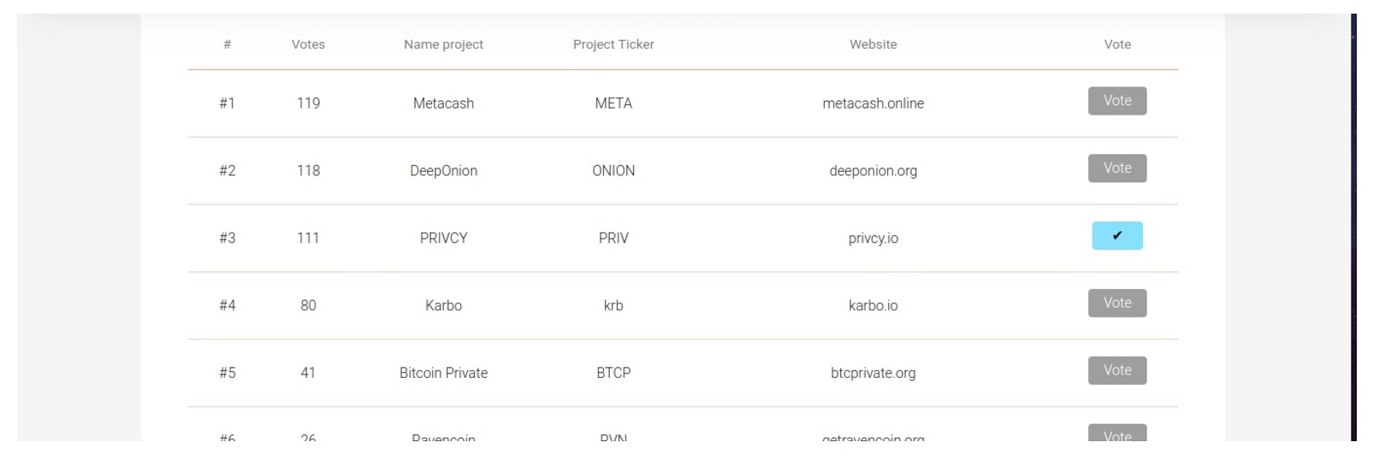Select the DeepOnion project name

click(443, 171)
